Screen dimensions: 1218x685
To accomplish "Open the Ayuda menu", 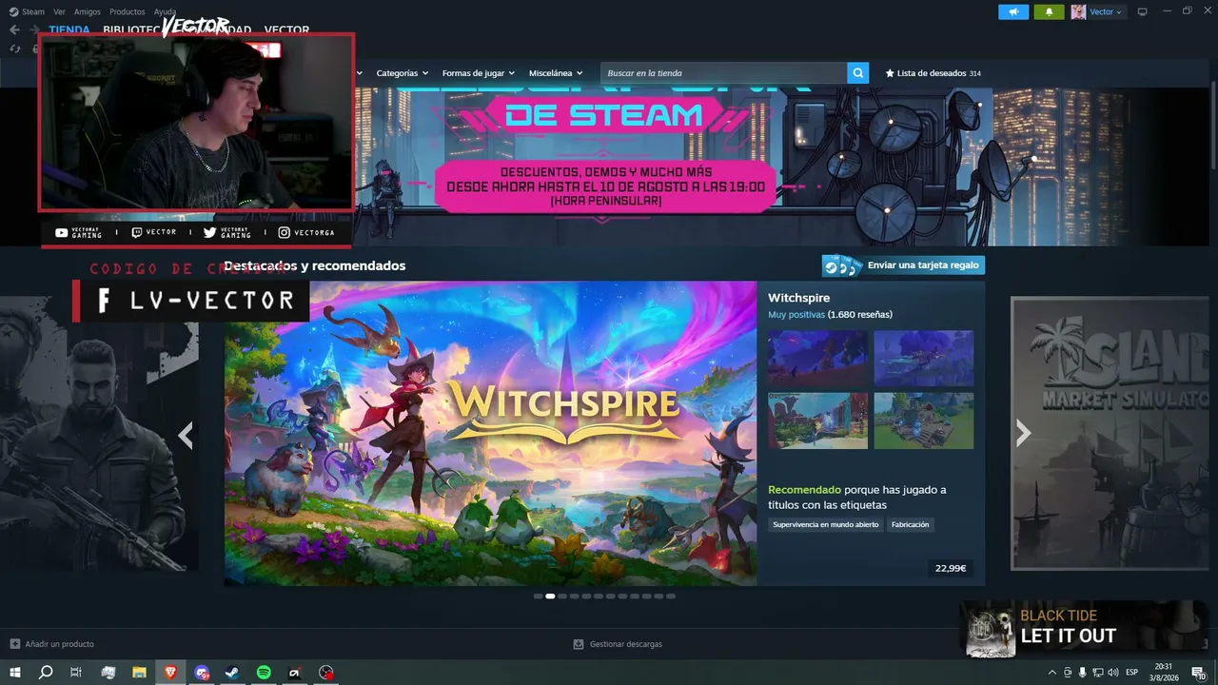I will tap(166, 12).
